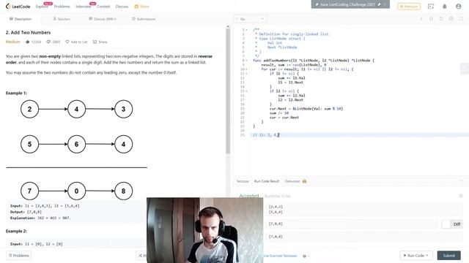Reset code to default icon

[x=441, y=19]
